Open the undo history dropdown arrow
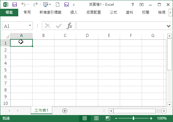 (28, 5)
